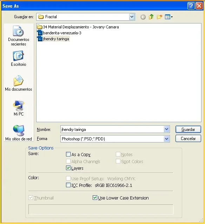Open the small arrow beside the View icon
This screenshot has width=205, height=224.
(172, 17)
